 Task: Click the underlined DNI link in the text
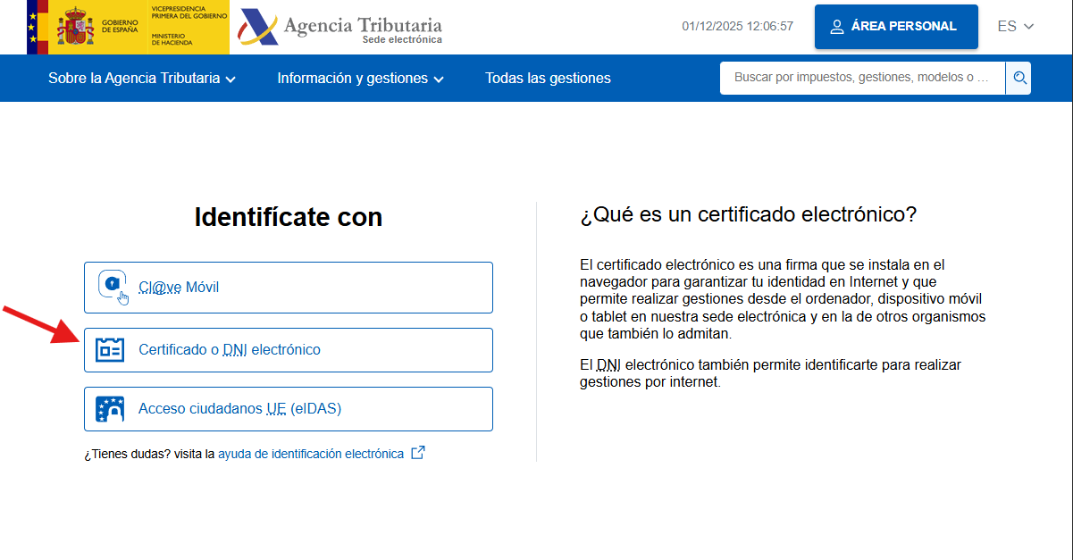coord(608,364)
